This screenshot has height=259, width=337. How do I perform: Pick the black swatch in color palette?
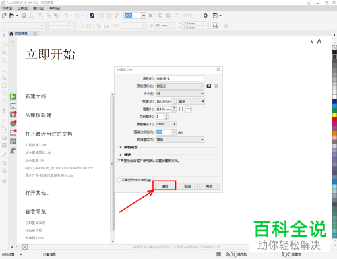click(334, 52)
